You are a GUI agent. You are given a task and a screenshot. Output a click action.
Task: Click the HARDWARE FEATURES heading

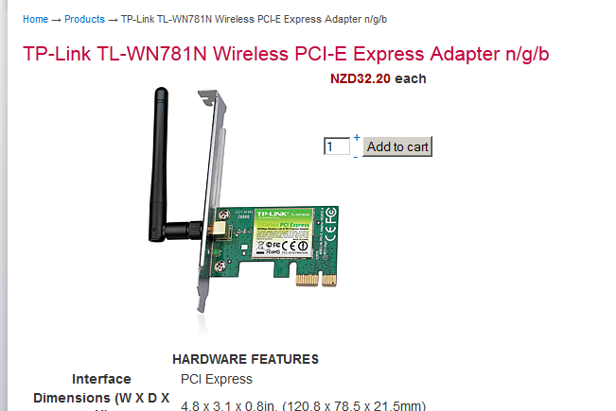245,359
